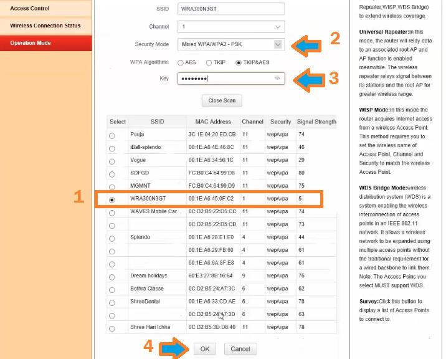
Task: Select the Shree Hari Ichha network
Action: pyautogui.click(x=112, y=329)
